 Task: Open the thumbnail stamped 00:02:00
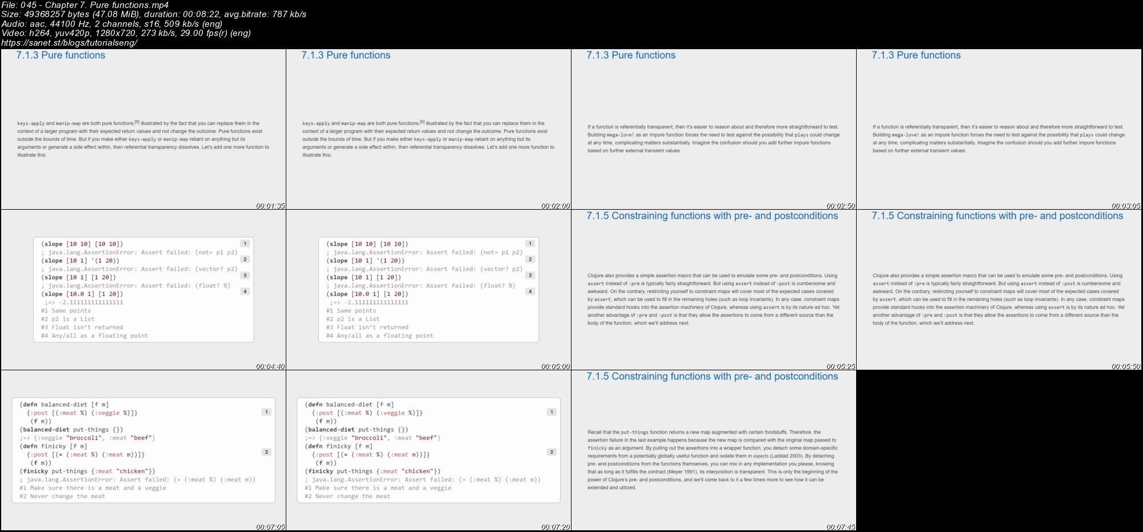tap(429, 129)
